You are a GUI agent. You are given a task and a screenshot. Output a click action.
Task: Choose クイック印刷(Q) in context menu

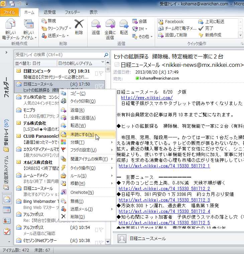[x=88, y=101]
